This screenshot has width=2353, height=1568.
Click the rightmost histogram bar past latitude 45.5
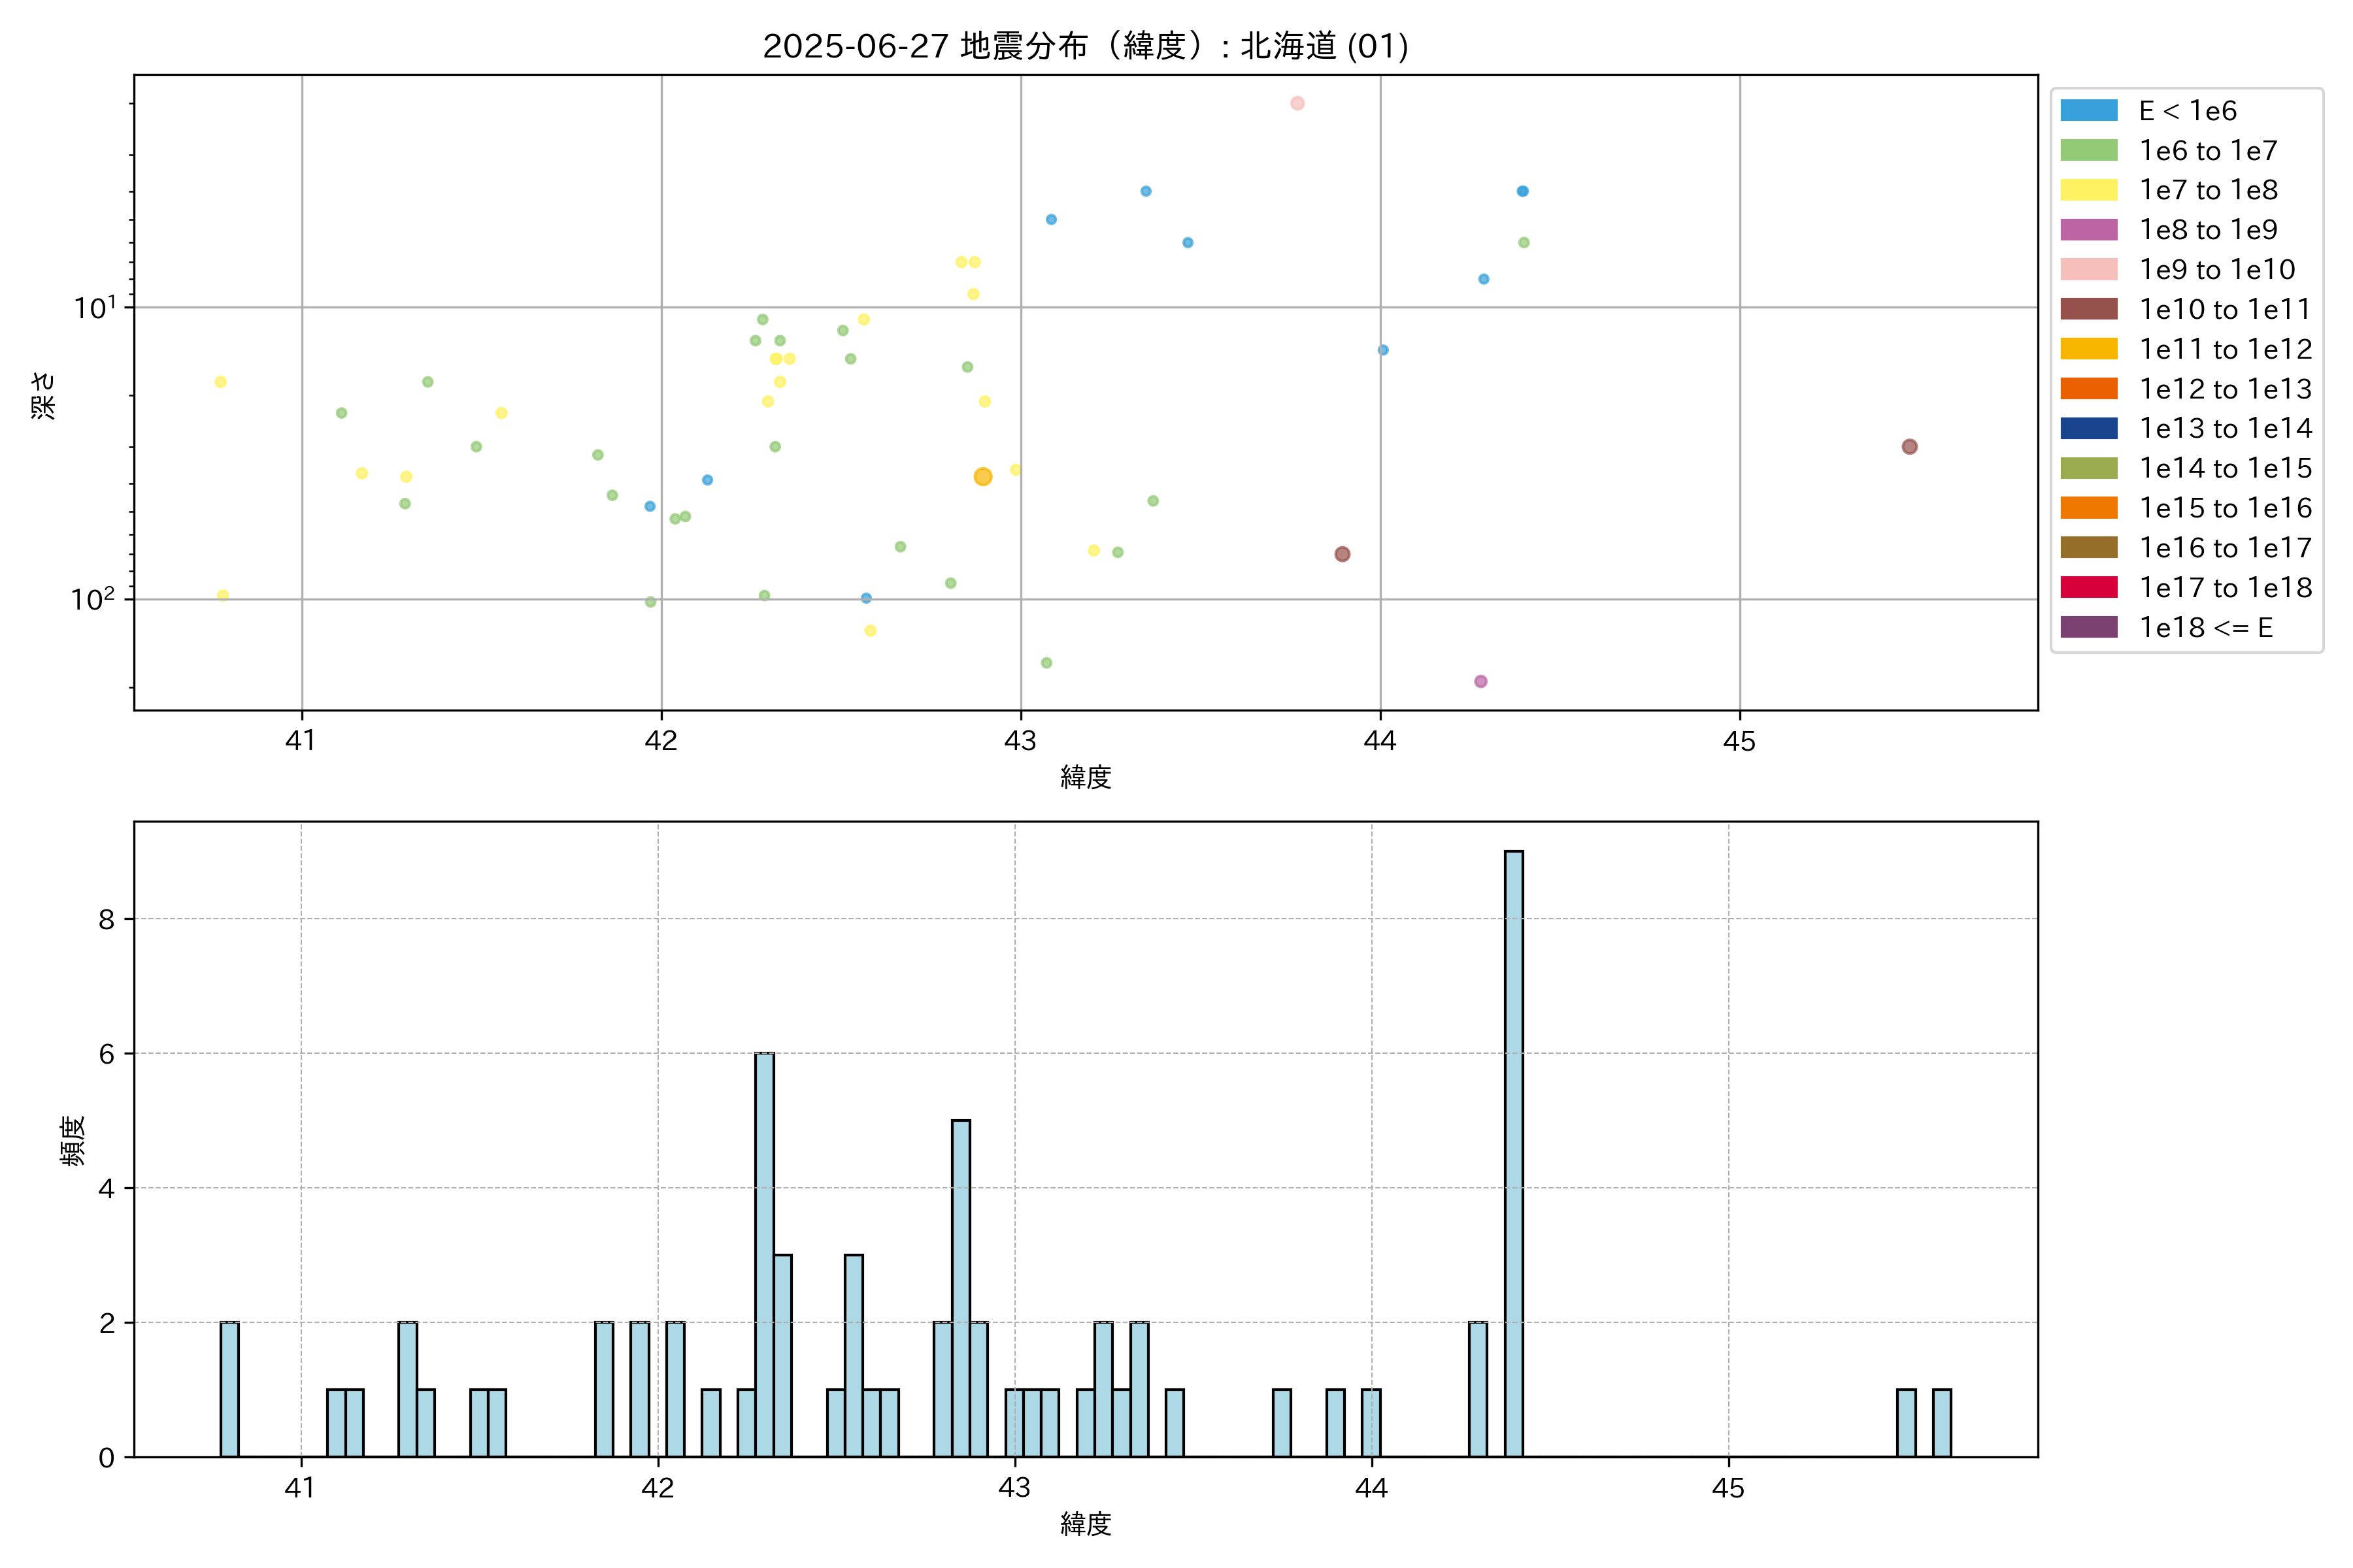(1941, 1422)
